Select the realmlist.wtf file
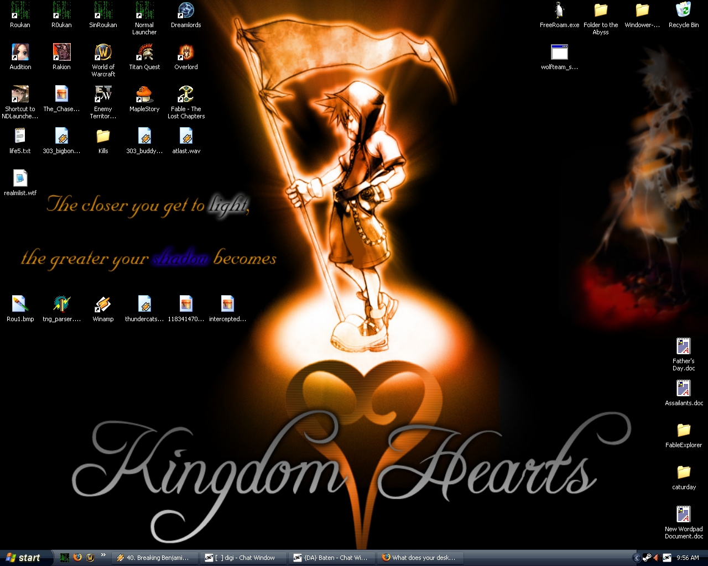Image resolution: width=708 pixels, height=566 pixels. tap(20, 183)
